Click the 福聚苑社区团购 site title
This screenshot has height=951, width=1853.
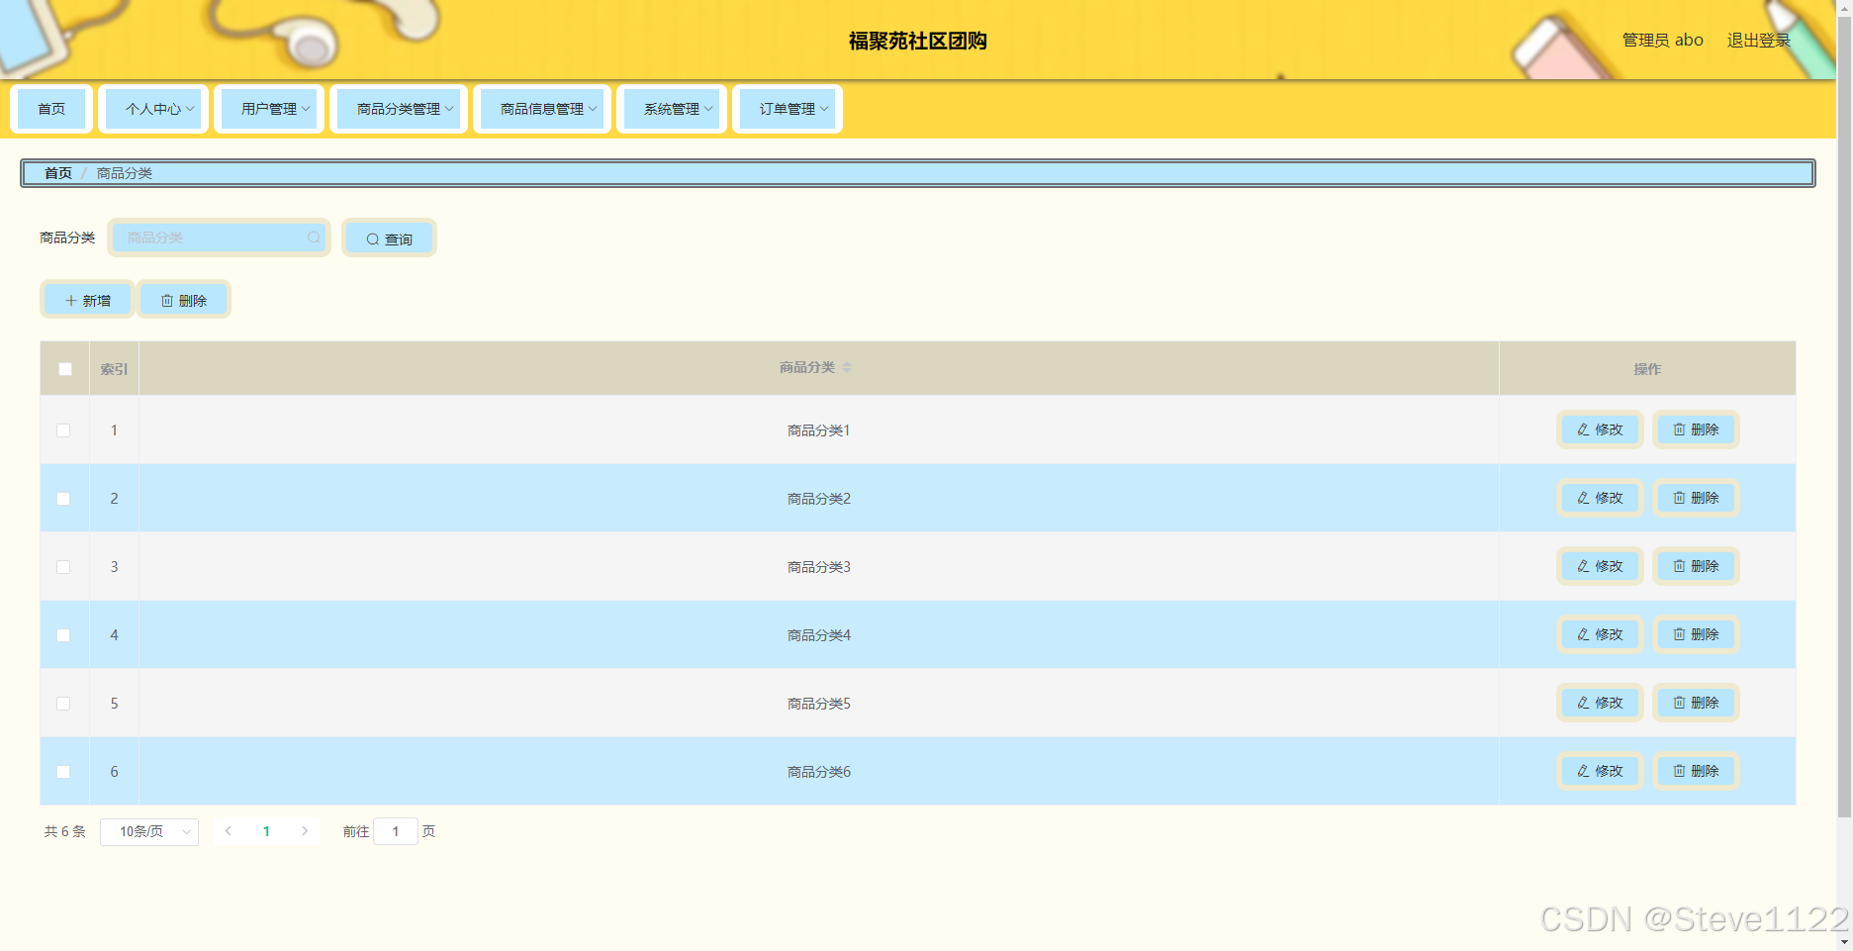[x=918, y=41]
